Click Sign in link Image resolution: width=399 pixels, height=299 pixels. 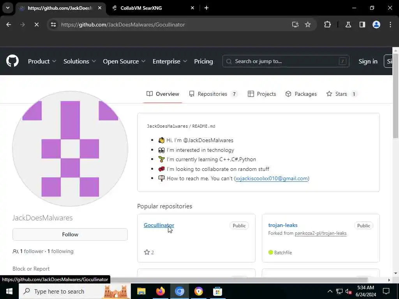pyautogui.click(x=368, y=61)
